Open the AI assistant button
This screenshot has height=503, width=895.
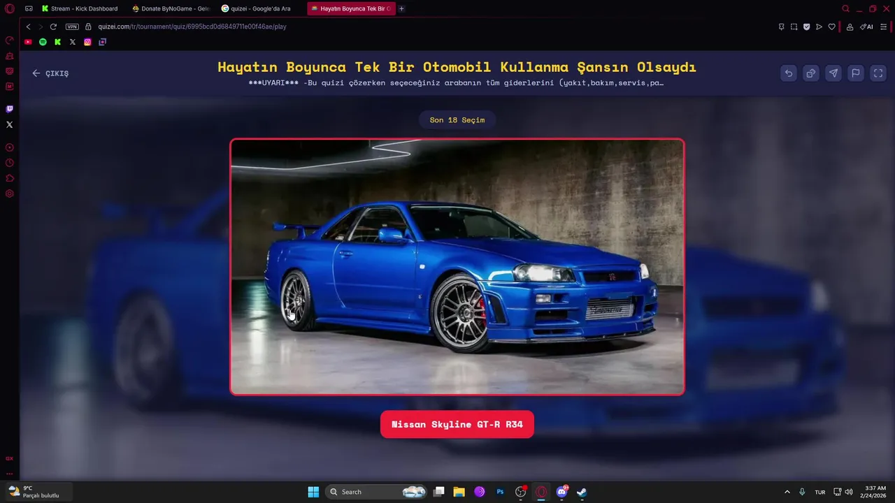click(866, 27)
